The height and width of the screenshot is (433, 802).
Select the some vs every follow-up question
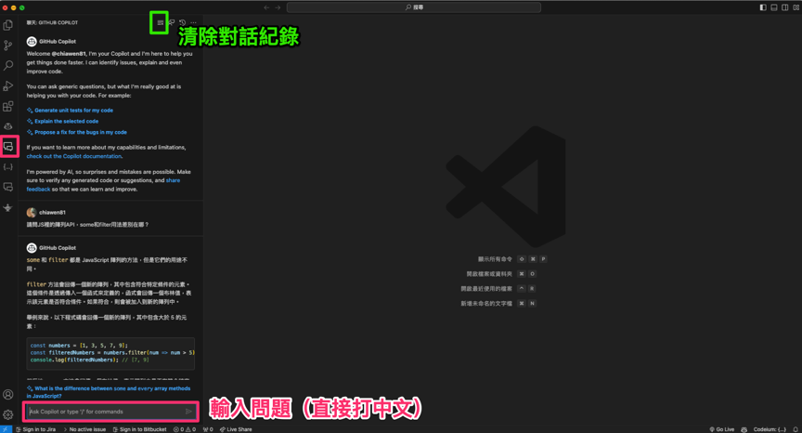[109, 392]
